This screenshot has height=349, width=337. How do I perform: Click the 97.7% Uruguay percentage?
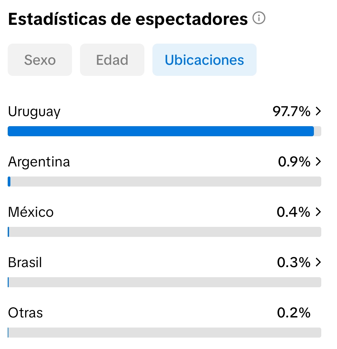click(x=291, y=112)
